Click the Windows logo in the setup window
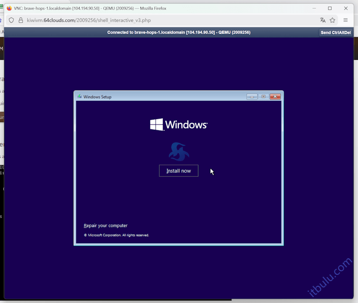Screen dimensions: 358x303 pos(179,125)
